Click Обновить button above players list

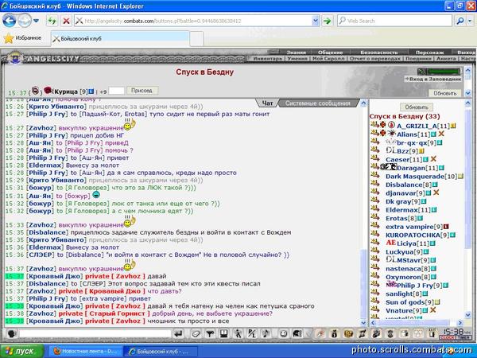(417, 107)
